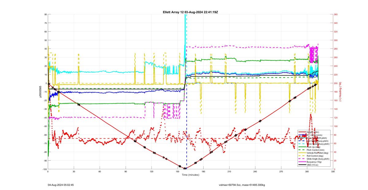Select the 'Roll Control (deg)' legend label
Screen dimensions: 368x190
click(x=315, y=156)
